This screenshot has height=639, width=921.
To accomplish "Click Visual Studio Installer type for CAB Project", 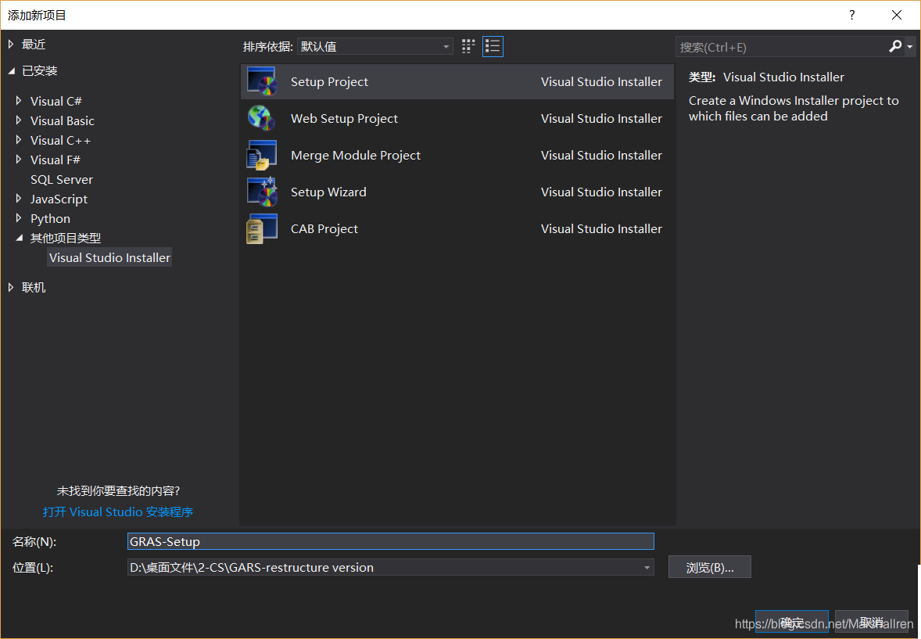I will pos(601,228).
